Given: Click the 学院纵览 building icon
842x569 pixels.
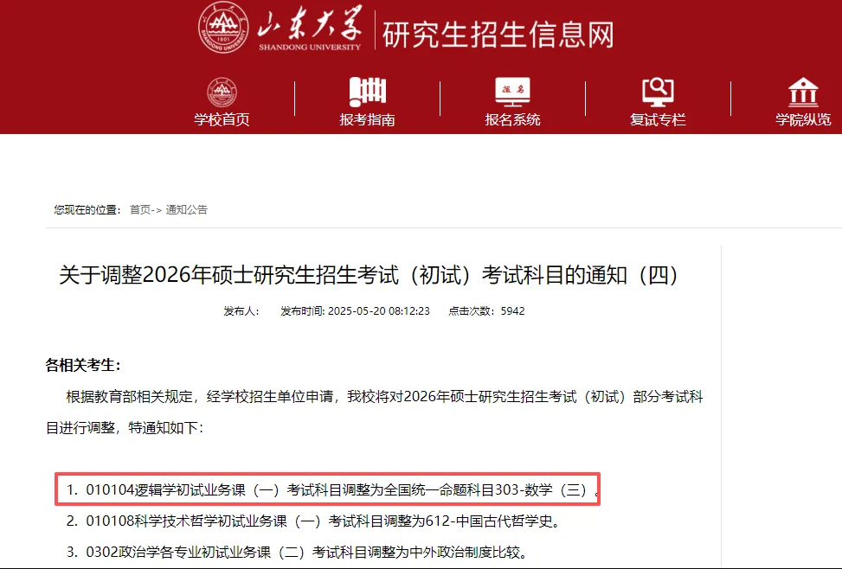Looking at the screenshot, I should pyautogui.click(x=803, y=92).
